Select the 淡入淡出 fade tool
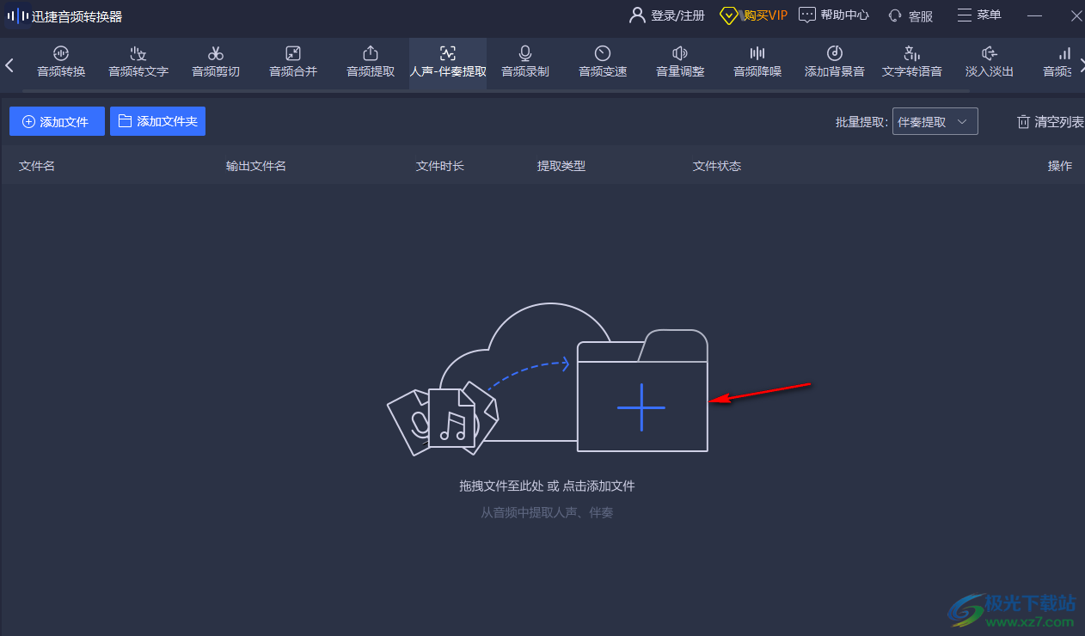Image resolution: width=1085 pixels, height=636 pixels. click(990, 62)
